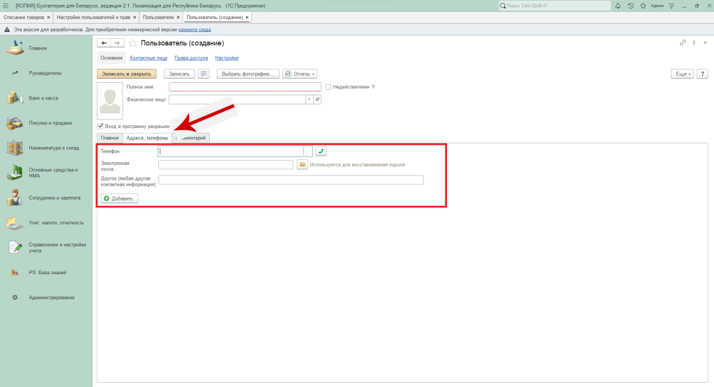This screenshot has width=714, height=387.
Task: Uncheck 'Вход в программу разрешен' checkbox
Action: pyautogui.click(x=100, y=127)
